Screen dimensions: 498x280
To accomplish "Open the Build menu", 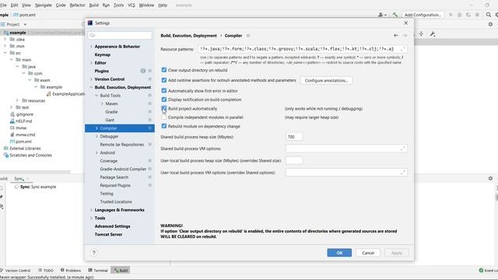I will pyautogui.click(x=93, y=5).
